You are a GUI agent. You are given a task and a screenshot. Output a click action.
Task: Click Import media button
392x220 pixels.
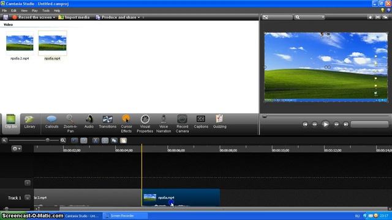[74, 17]
